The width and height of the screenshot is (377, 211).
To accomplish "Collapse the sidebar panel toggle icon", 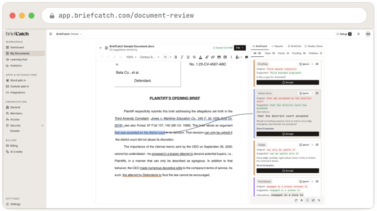I will click(x=51, y=34).
